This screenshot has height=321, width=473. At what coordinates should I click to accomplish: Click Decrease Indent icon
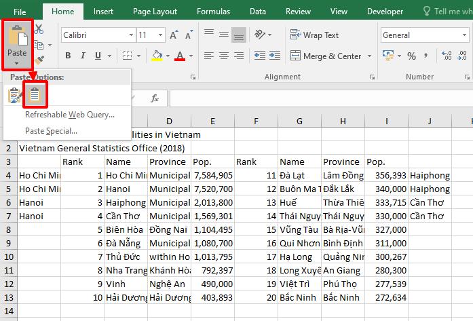(x=260, y=56)
